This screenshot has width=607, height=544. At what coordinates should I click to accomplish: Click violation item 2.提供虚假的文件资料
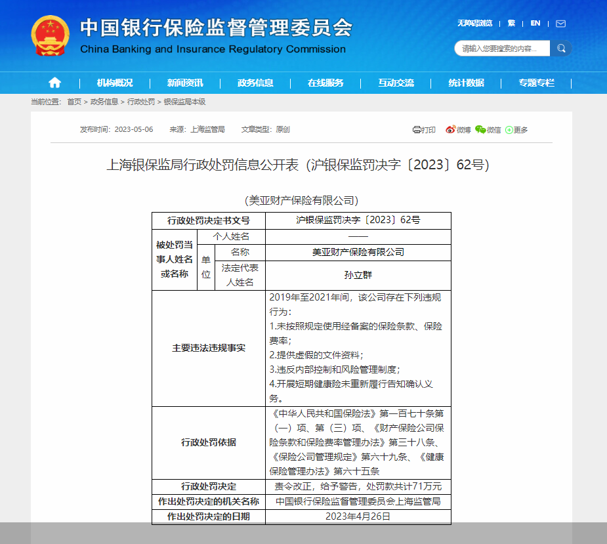coord(316,355)
